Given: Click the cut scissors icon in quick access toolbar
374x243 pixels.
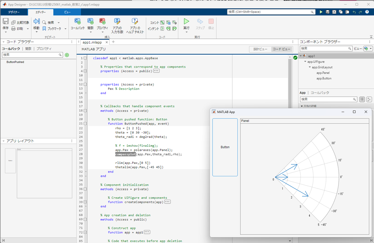Looking at the screenshot, I should pos(334,12).
